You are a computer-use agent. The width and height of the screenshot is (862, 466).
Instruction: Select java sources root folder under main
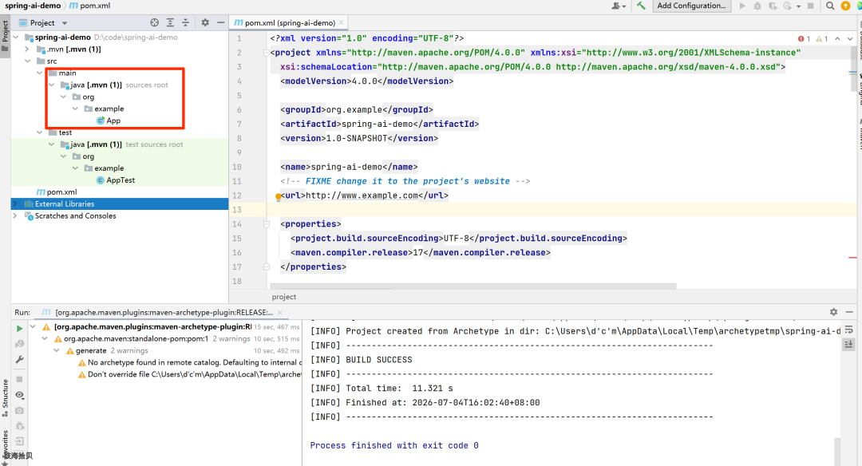(x=114, y=85)
